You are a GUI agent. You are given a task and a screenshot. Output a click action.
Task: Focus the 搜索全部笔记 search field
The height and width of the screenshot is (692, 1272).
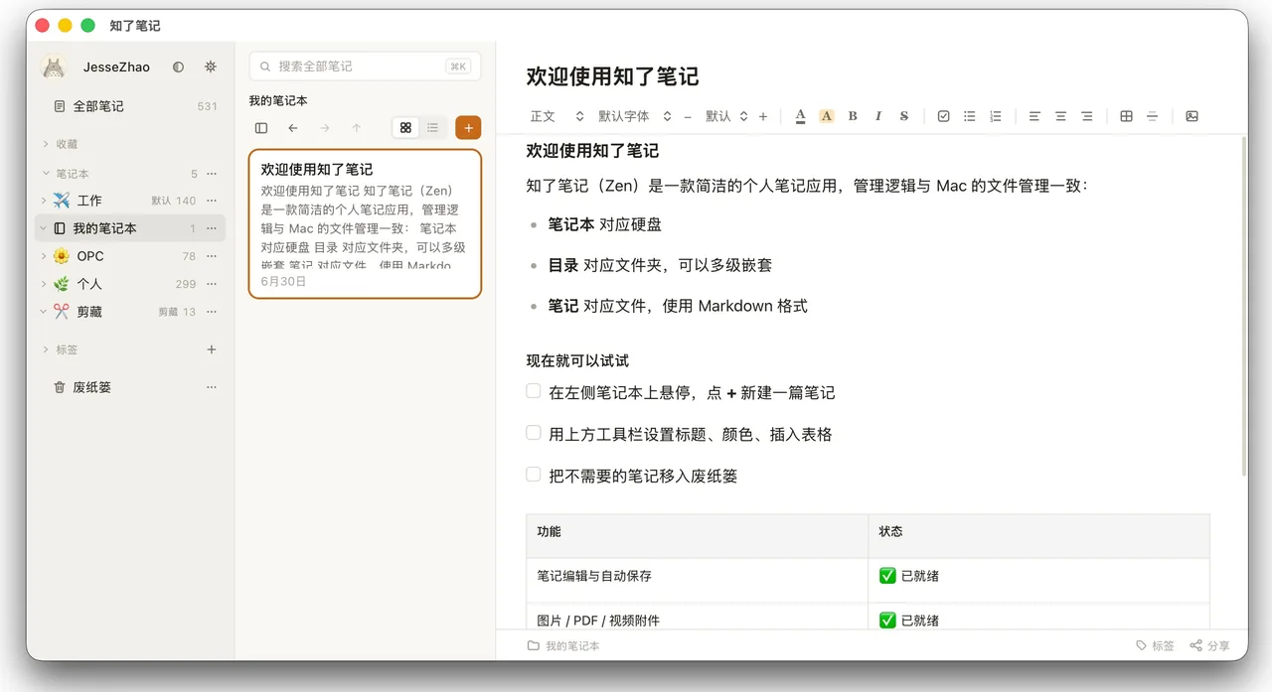(365, 67)
